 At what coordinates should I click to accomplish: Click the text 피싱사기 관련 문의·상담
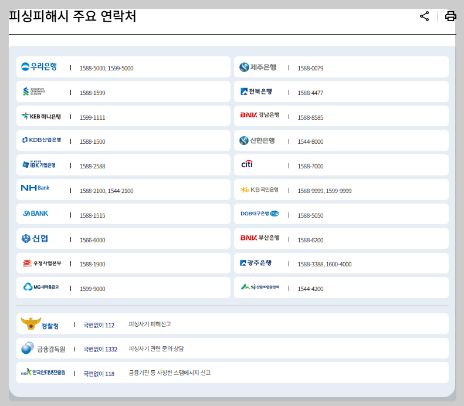click(x=156, y=349)
